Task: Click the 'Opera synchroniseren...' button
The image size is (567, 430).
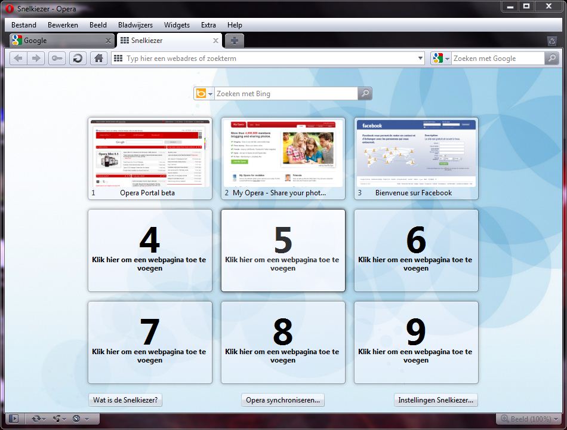Action: pos(283,400)
